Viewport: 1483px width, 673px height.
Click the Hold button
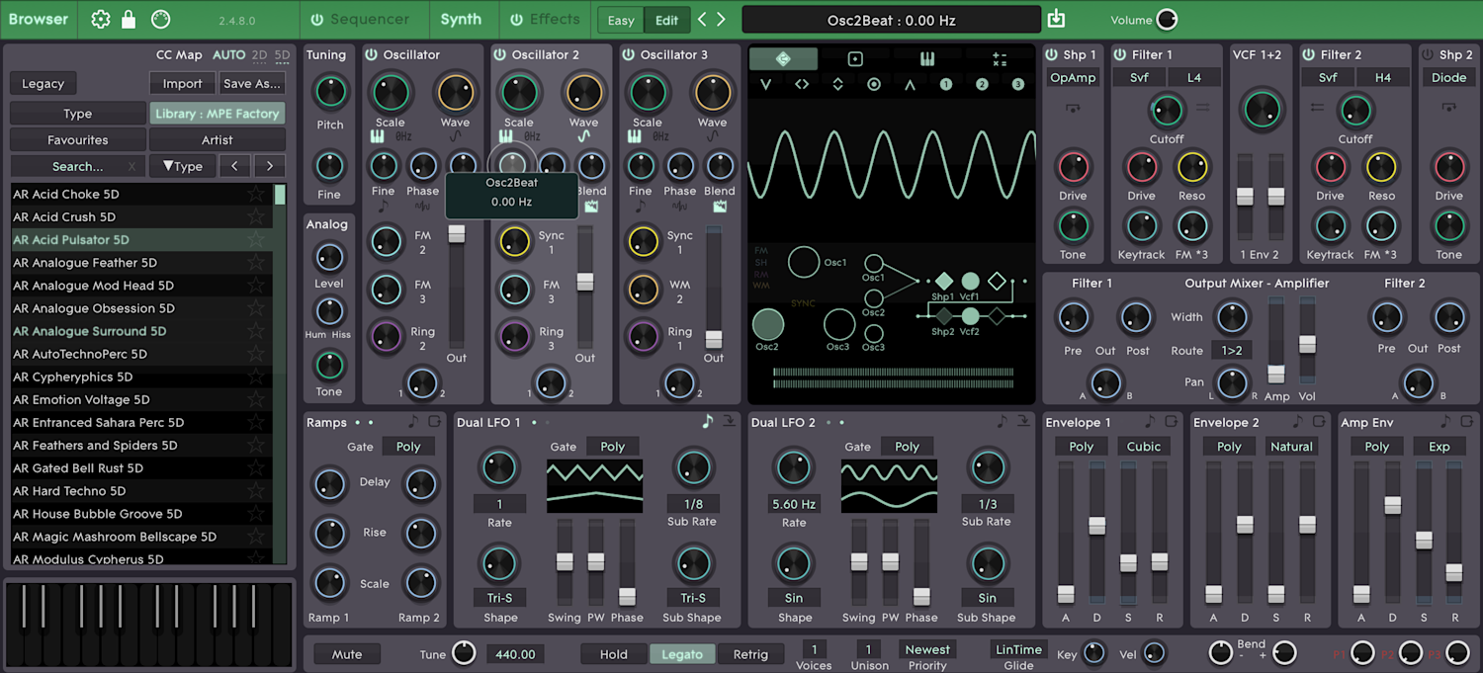(x=614, y=654)
